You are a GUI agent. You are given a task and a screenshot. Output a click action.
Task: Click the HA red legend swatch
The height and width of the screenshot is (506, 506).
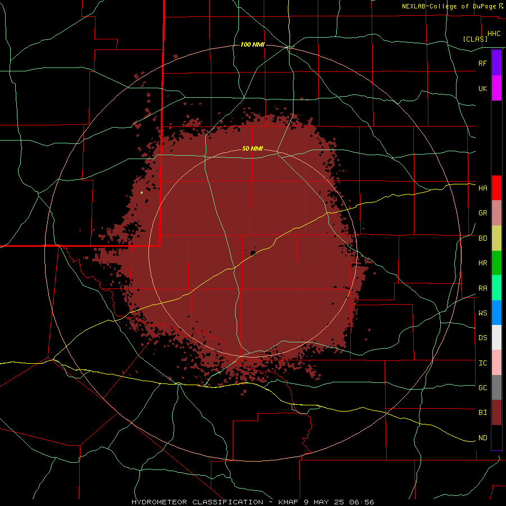(x=496, y=188)
